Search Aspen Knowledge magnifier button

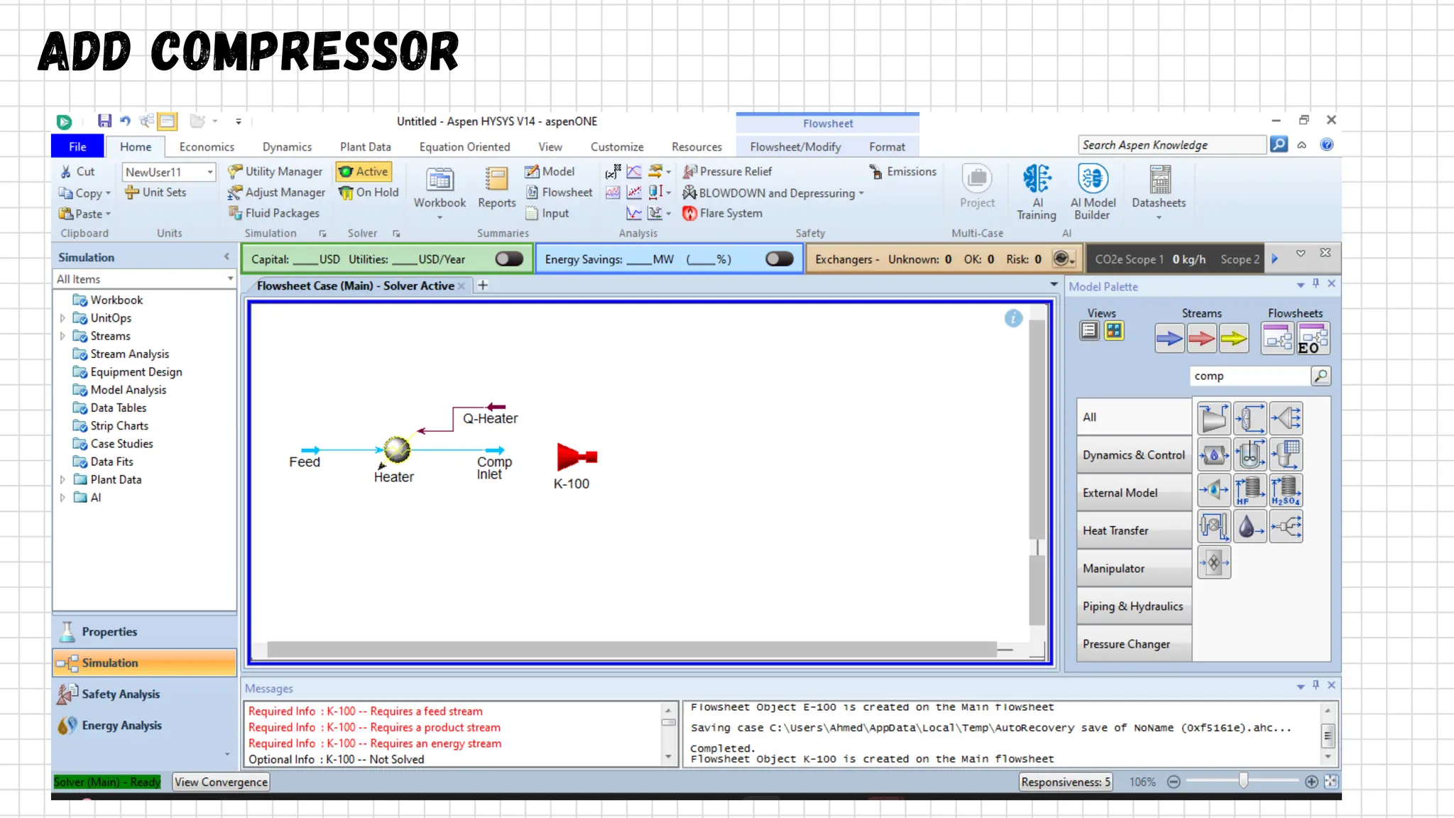[1279, 145]
